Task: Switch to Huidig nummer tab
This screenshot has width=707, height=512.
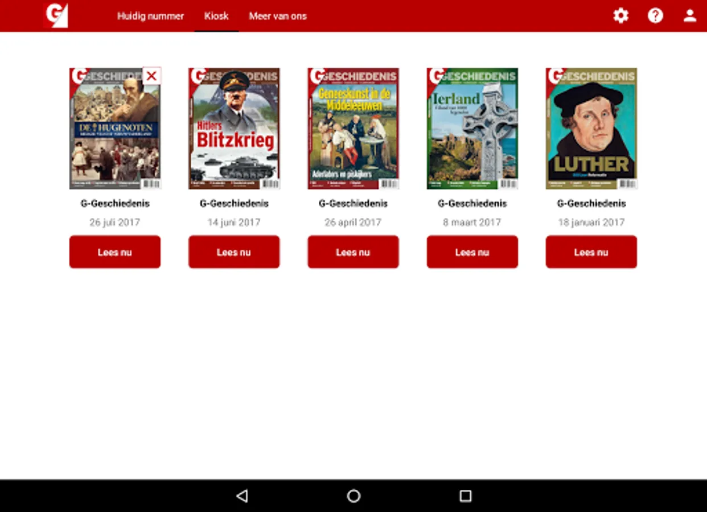Action: pyautogui.click(x=150, y=16)
